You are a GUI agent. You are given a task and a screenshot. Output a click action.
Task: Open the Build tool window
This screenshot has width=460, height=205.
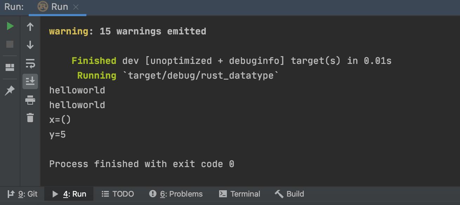point(289,194)
